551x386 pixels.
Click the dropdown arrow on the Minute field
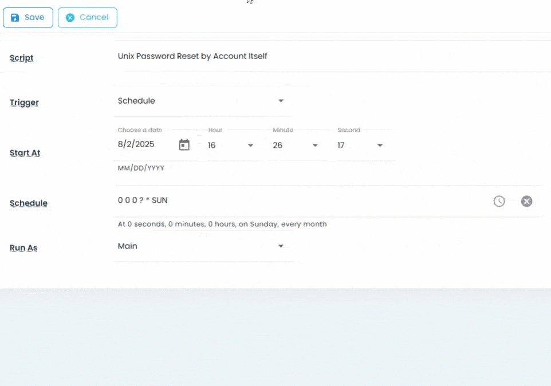[x=315, y=145]
